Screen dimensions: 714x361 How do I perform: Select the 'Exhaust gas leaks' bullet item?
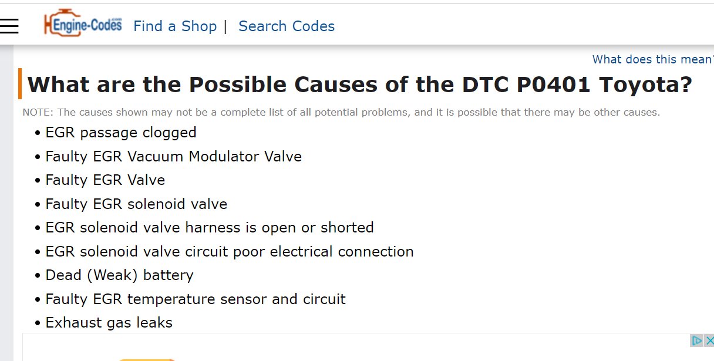(109, 322)
